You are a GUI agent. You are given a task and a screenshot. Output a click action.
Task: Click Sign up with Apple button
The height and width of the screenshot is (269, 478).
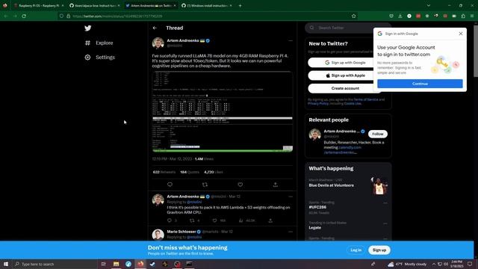coord(345,75)
